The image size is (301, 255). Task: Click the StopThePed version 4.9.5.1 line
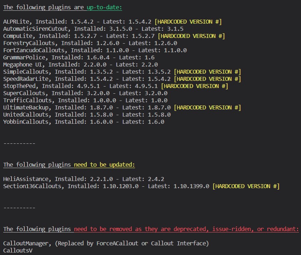[115, 86]
